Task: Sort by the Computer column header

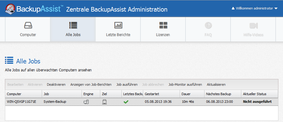Action: (x=14, y=94)
